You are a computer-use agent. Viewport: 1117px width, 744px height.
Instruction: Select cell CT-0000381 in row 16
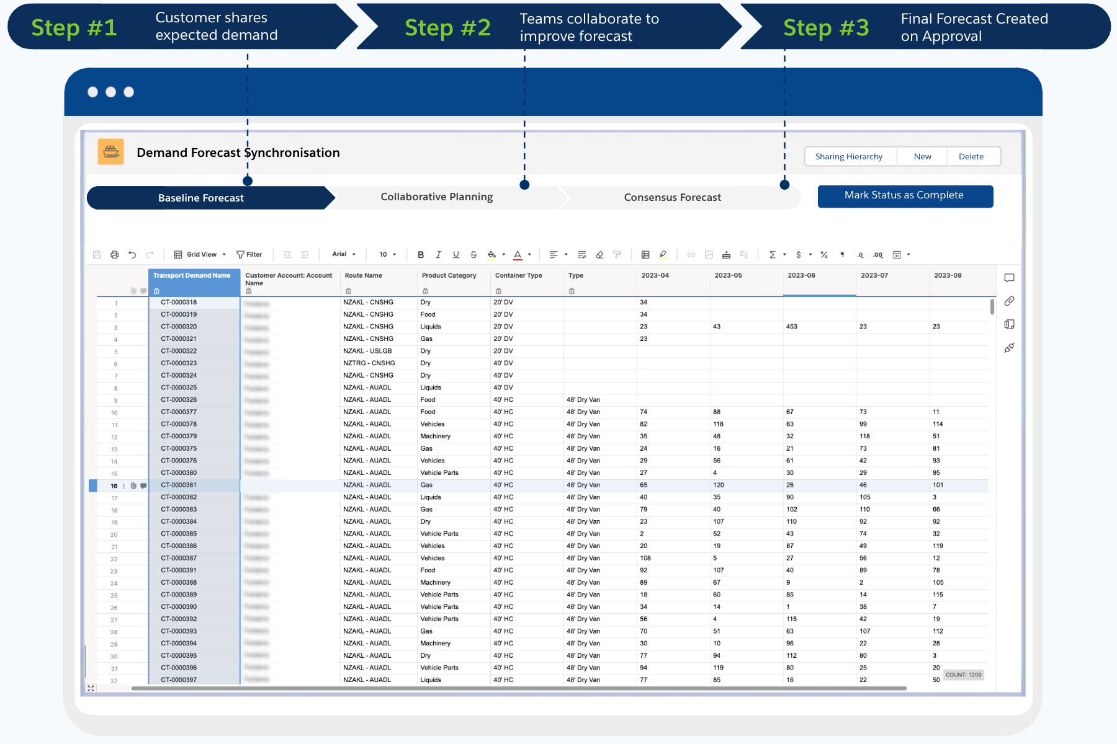point(179,485)
